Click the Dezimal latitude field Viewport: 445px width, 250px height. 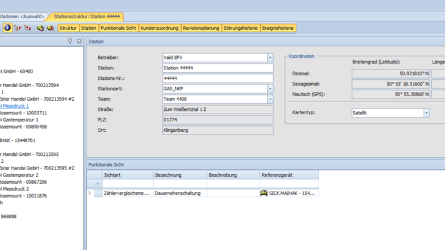coord(390,73)
